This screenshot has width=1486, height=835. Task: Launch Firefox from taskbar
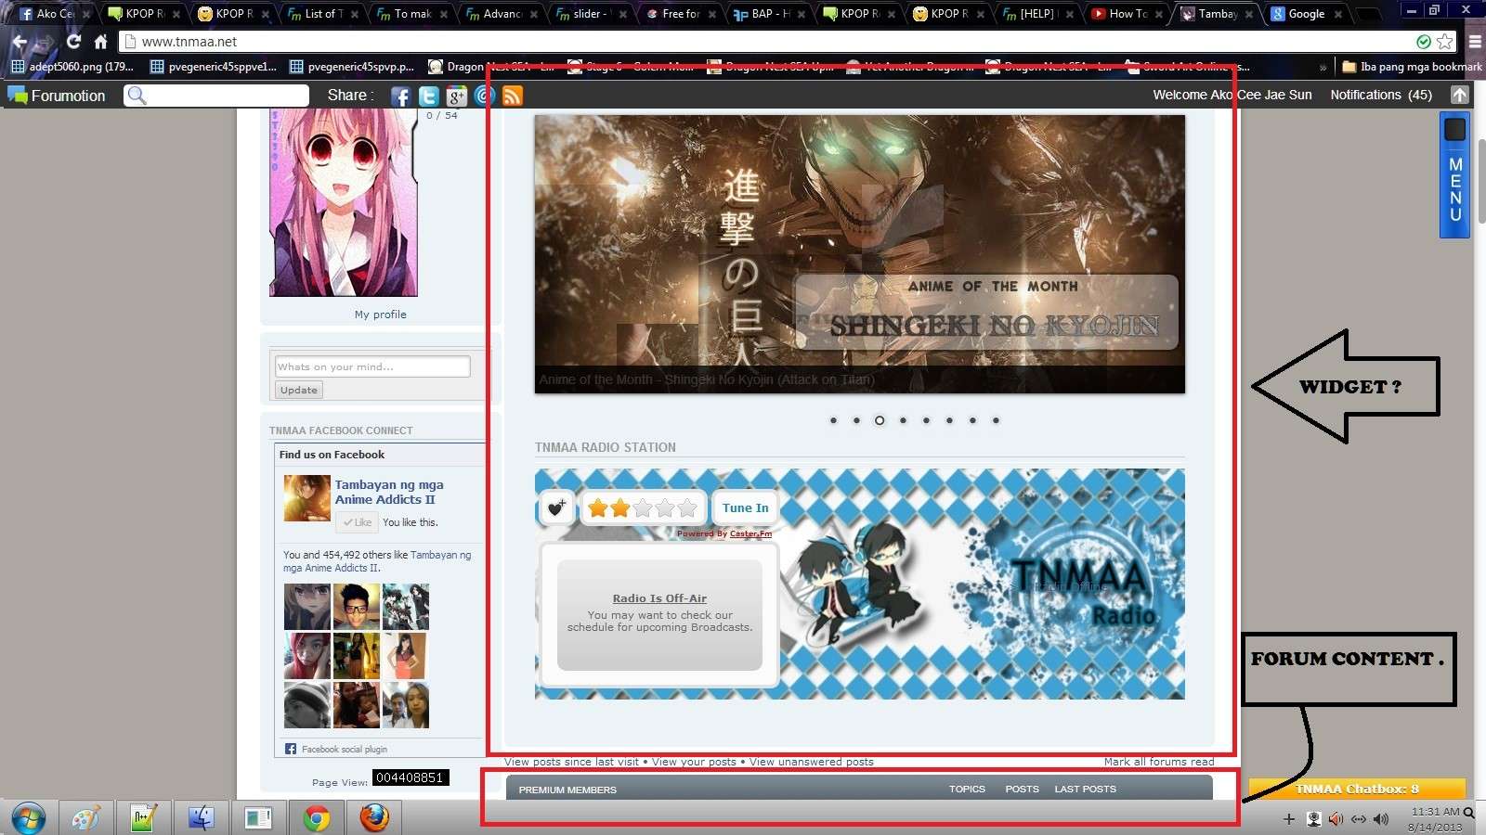click(374, 818)
